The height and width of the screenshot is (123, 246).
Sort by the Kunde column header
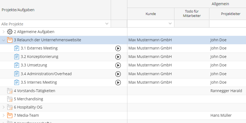[151, 14]
